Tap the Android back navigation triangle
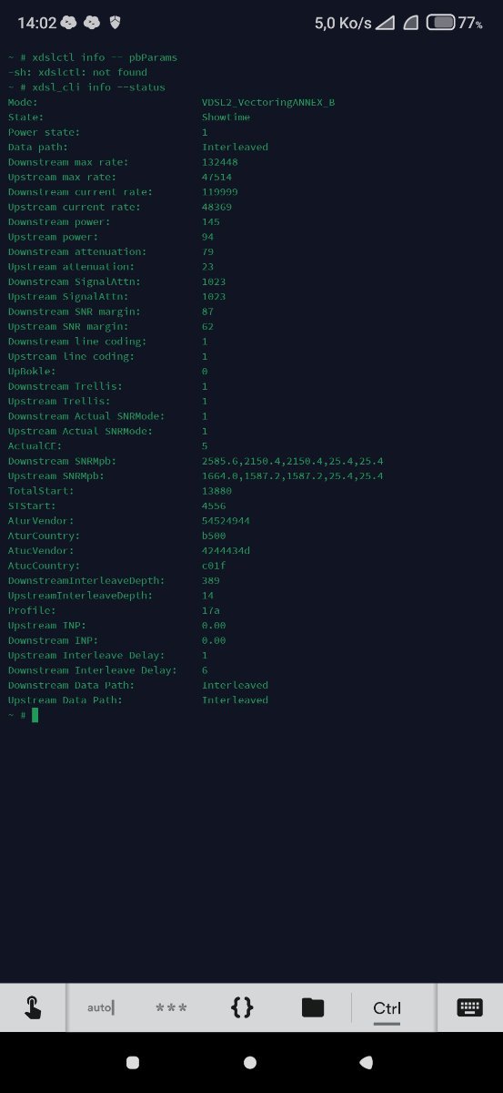This screenshot has width=503, height=1093. 366,1062
